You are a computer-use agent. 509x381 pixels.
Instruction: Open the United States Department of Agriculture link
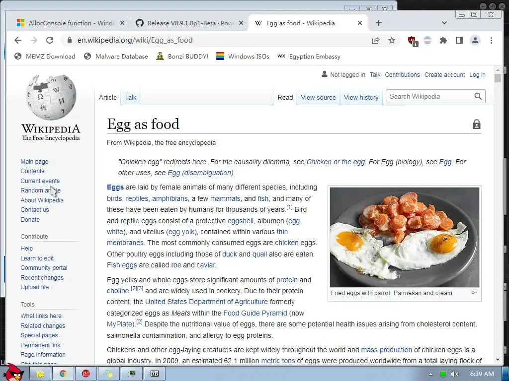pos(206,302)
